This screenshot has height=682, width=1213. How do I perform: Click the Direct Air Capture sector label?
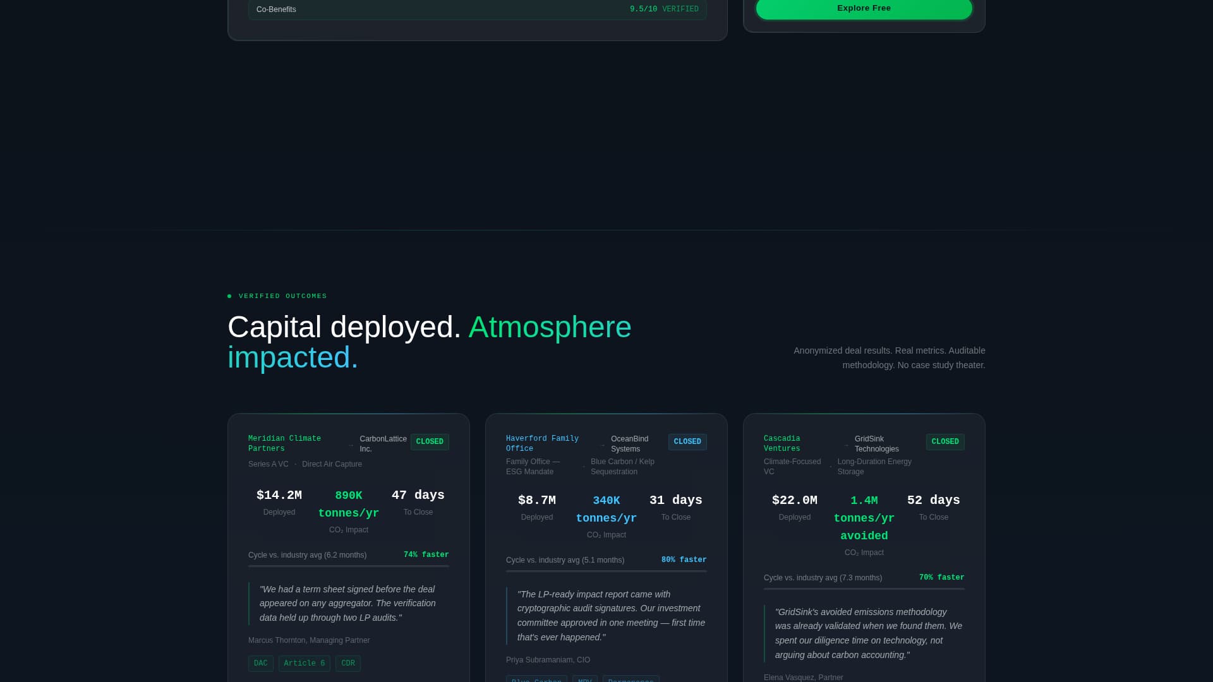332,464
